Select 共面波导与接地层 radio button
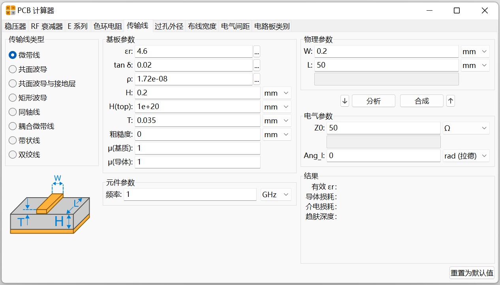This screenshot has width=500, height=285. click(42, 83)
